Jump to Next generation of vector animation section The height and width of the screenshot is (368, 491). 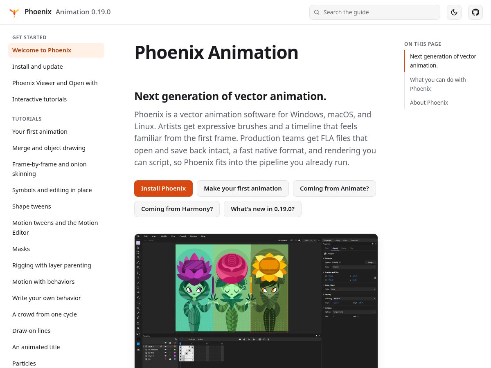(443, 61)
